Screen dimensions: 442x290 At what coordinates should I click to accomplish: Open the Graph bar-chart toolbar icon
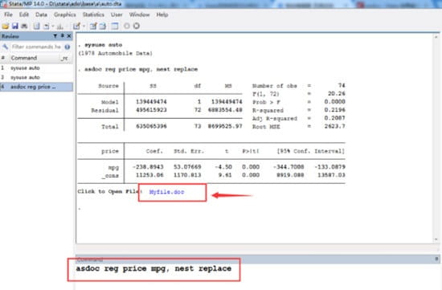click(x=60, y=27)
